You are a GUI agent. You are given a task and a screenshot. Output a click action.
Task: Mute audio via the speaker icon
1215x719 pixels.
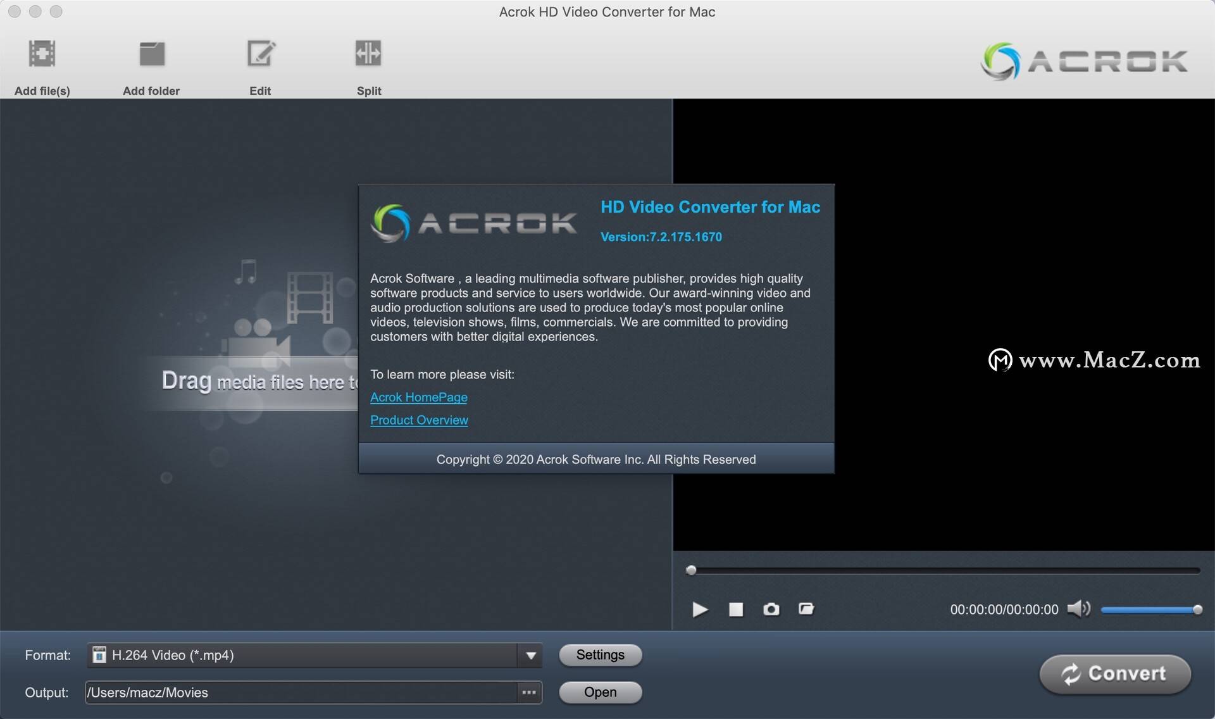pyautogui.click(x=1078, y=609)
